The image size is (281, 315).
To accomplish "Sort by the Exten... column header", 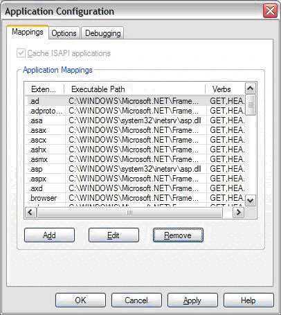I will (44, 89).
